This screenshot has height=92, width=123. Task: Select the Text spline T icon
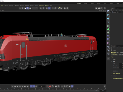click(x=108, y=22)
